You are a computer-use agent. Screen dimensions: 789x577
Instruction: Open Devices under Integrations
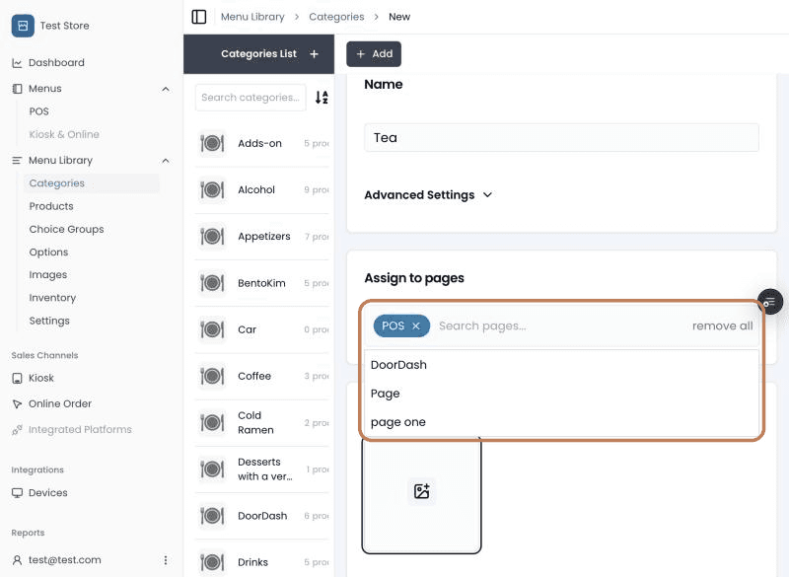pos(47,492)
